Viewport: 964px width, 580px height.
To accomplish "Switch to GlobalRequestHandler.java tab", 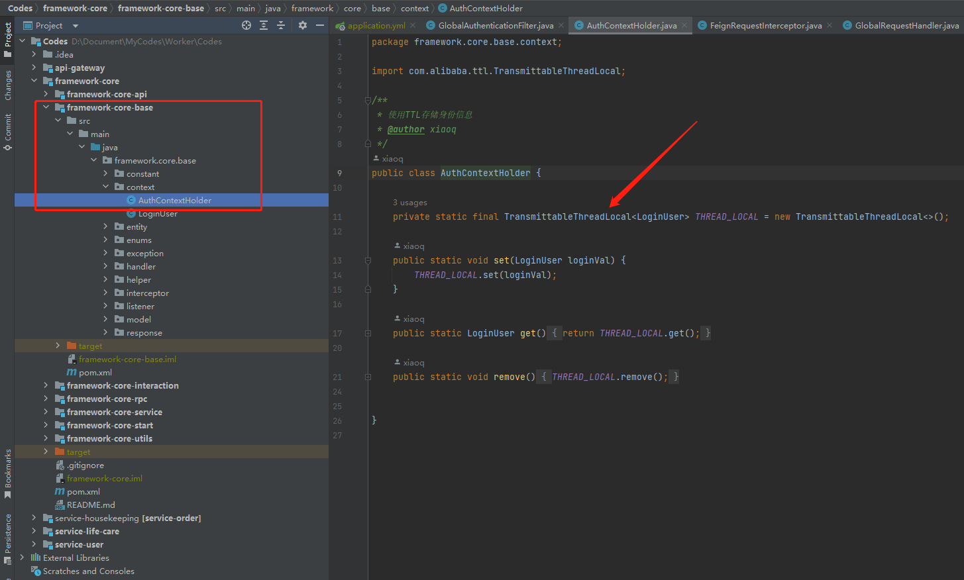I will 901,25.
